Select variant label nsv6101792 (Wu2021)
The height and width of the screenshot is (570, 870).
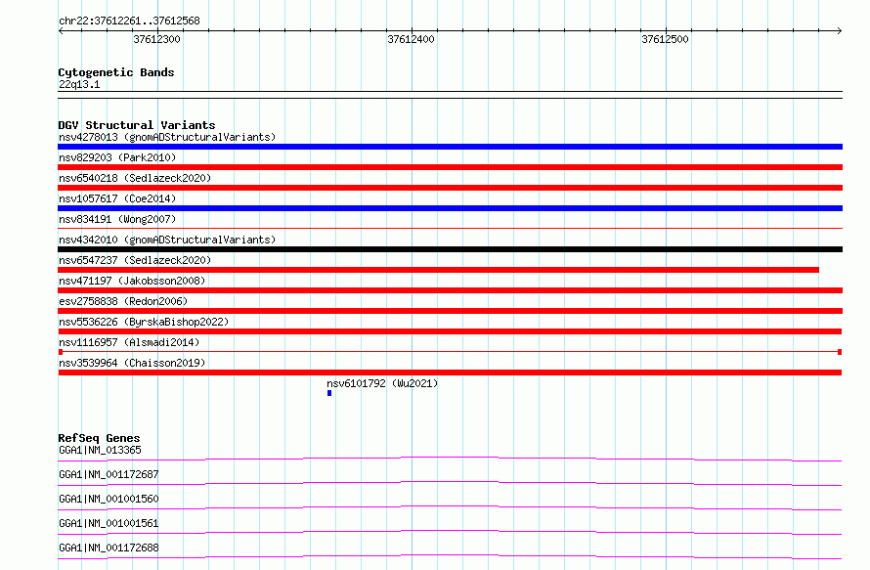pyautogui.click(x=382, y=383)
